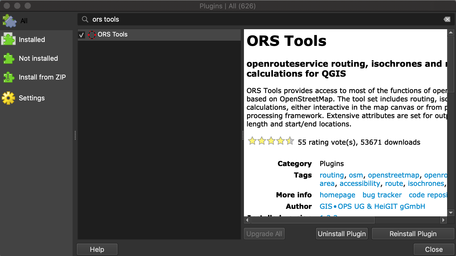Screen dimensions: 456x256
Task: Click the search magnifier icon
Action: coord(85,19)
